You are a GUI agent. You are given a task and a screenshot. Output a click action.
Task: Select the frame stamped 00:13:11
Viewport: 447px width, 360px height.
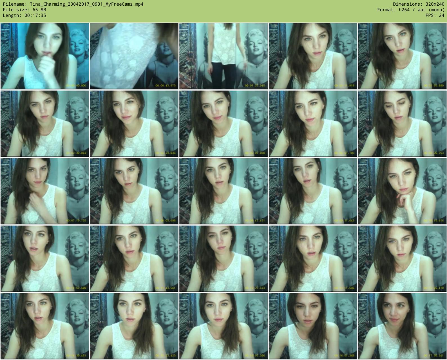(x=313, y=258)
